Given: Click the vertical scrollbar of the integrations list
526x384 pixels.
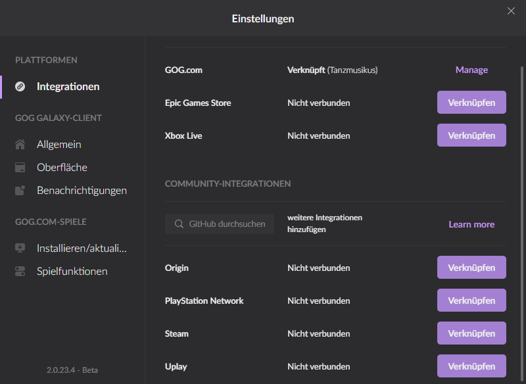Looking at the screenshot, I should (522, 197).
